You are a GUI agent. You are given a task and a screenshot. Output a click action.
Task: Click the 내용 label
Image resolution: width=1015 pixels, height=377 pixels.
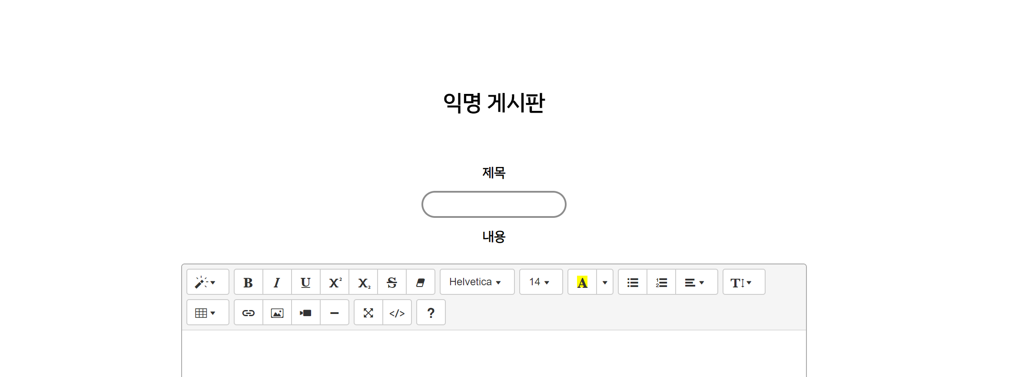[x=494, y=237]
